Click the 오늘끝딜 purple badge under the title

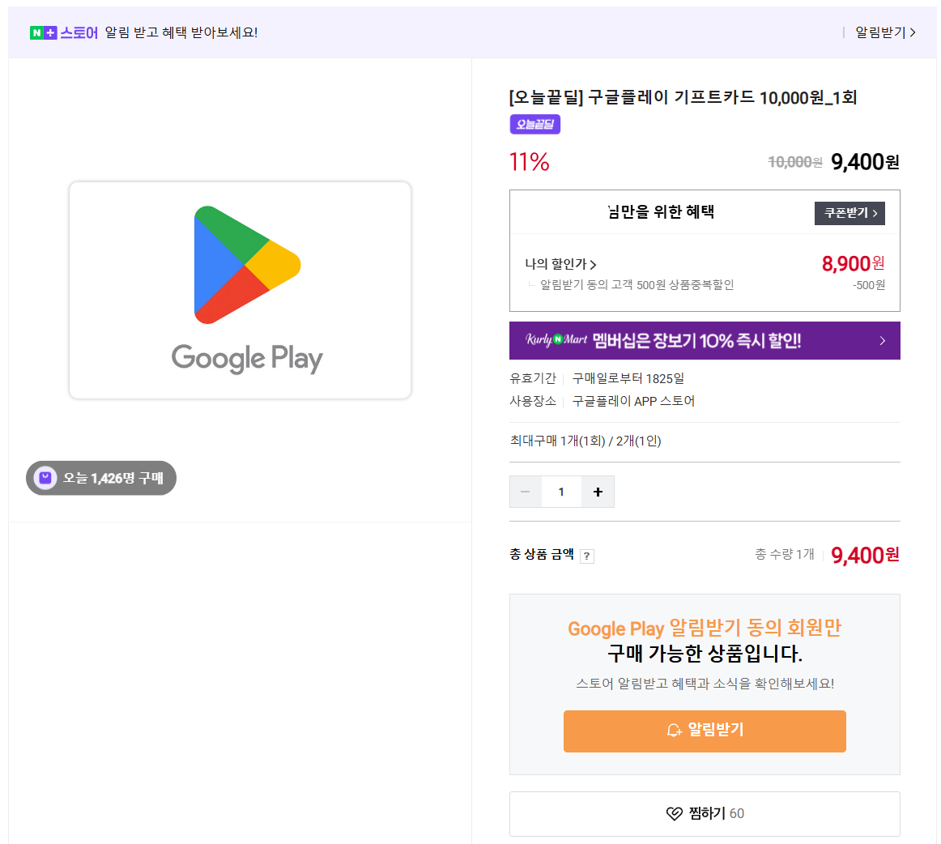534,126
